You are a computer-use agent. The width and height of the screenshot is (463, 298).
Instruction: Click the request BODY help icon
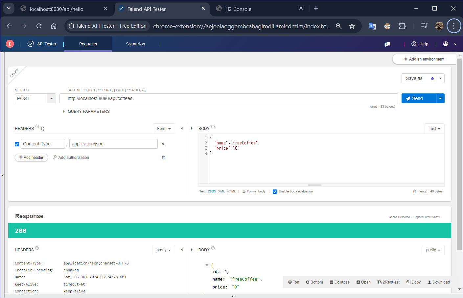[x=213, y=127]
